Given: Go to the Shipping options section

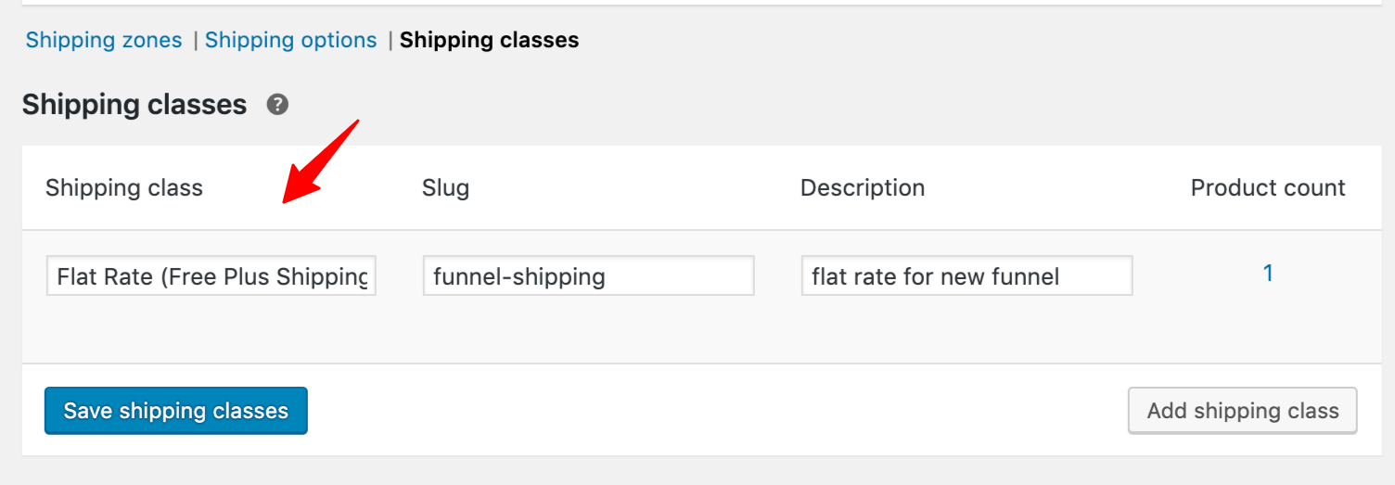Looking at the screenshot, I should coord(291,40).
